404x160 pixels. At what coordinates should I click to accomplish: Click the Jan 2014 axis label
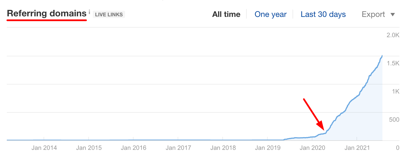pos(44,148)
